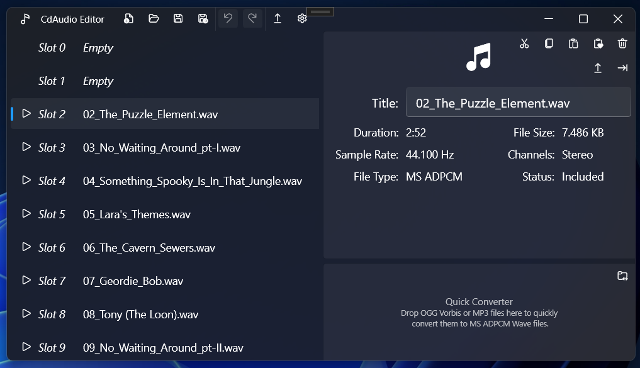Select 02_The_Puzzle_Element.wav in the list
This screenshot has height=368, width=640.
click(x=165, y=114)
